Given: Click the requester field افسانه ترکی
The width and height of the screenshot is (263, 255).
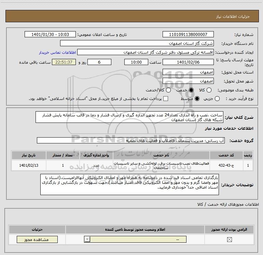Looking at the screenshot, I should 146,52.
